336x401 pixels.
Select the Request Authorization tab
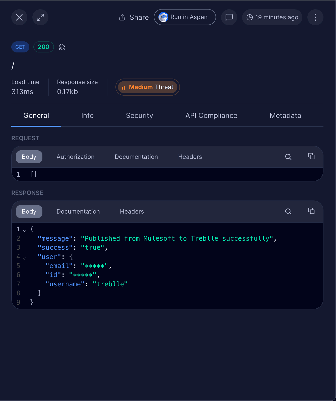tap(76, 157)
